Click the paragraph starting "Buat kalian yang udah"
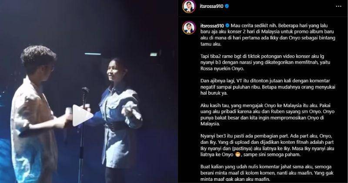This screenshot has width=348, height=183. point(267,173)
